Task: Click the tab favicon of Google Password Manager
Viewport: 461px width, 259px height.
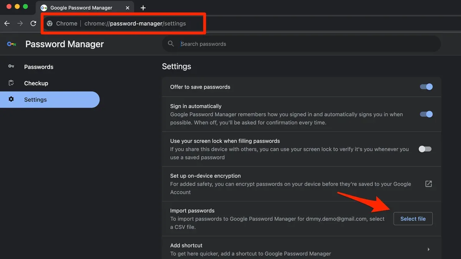Action: point(44,8)
